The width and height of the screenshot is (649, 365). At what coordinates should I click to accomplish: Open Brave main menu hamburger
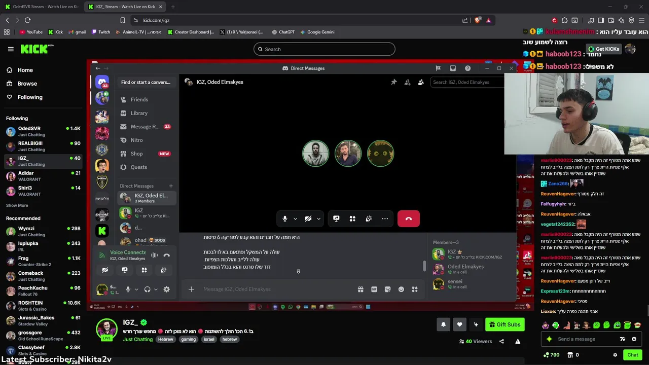641,20
